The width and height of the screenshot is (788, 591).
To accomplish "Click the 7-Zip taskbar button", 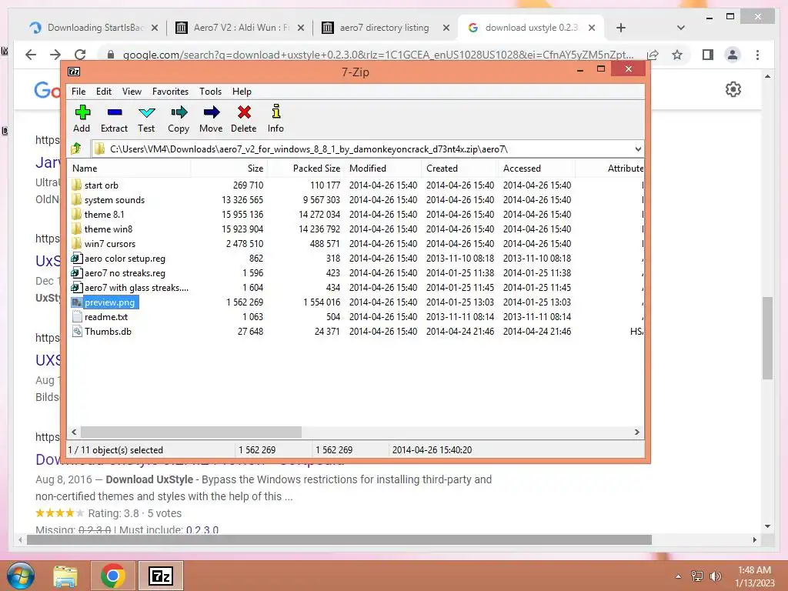I will click(161, 576).
